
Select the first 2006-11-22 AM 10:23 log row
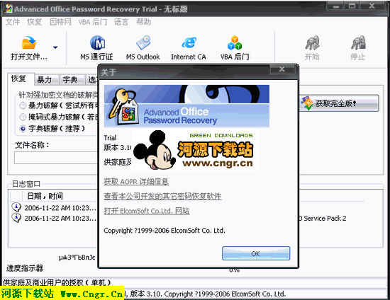click(60, 208)
